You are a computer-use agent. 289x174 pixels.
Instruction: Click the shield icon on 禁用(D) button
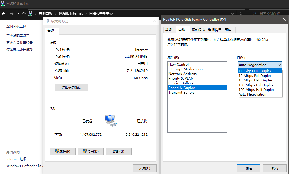point(85,151)
